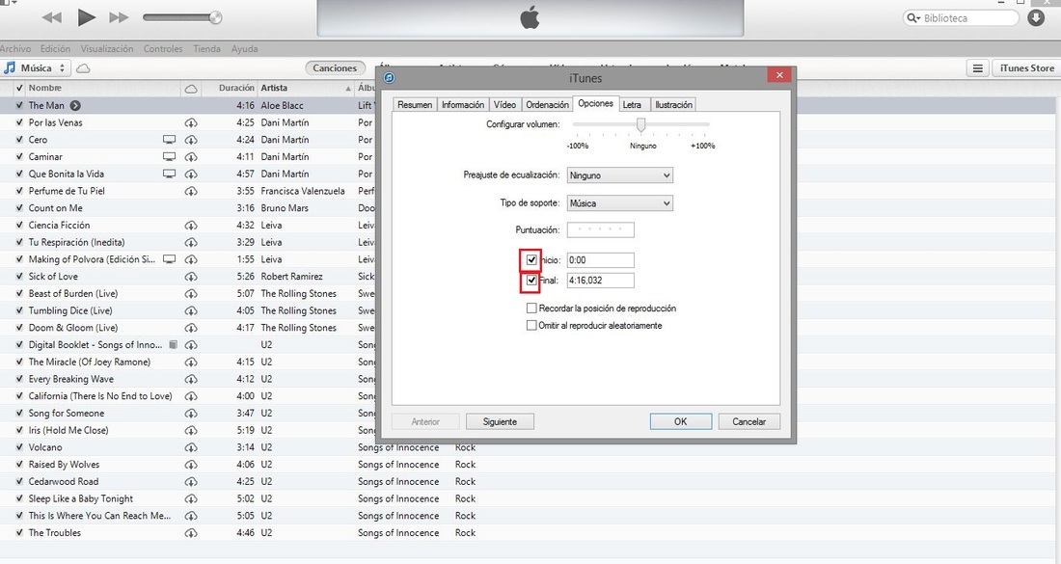Click the Biblioteca search field

point(961,18)
